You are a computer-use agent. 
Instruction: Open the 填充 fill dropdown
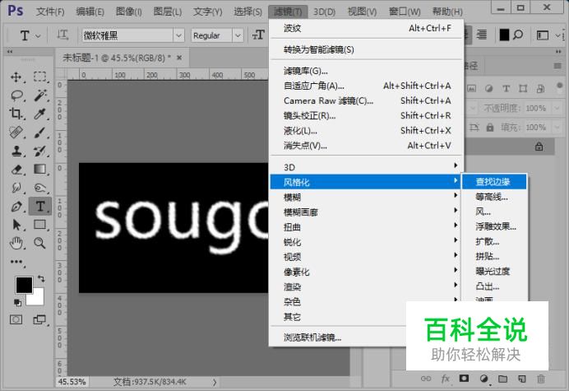point(557,128)
